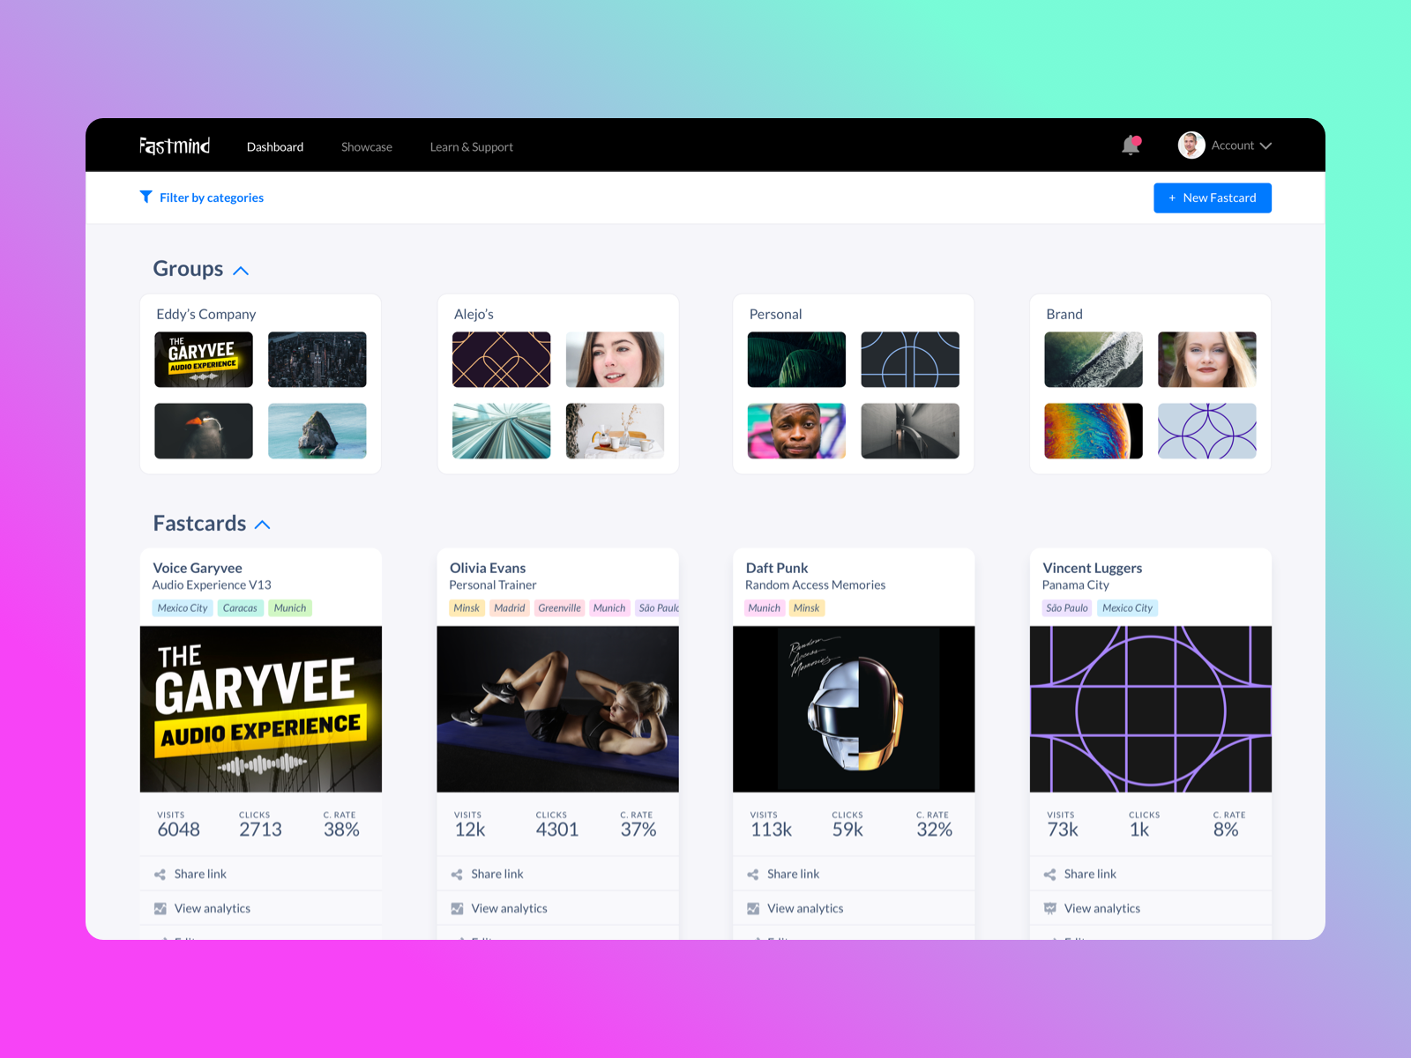Open the notifications bell
The width and height of the screenshot is (1411, 1058).
[1131, 145]
